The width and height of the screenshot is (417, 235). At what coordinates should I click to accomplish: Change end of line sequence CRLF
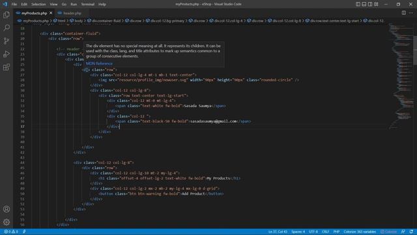(326, 232)
